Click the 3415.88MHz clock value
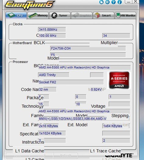 pyautogui.click(x=52, y=30)
